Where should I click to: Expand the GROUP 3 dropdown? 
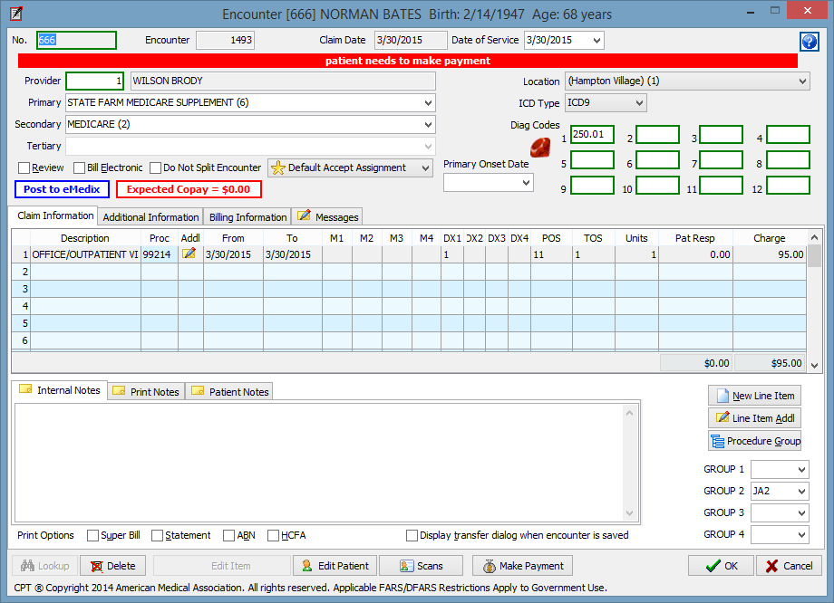[x=801, y=513]
